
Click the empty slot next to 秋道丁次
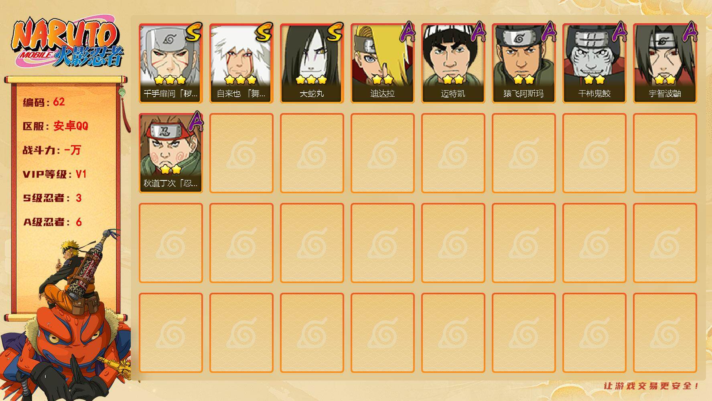coord(241,153)
